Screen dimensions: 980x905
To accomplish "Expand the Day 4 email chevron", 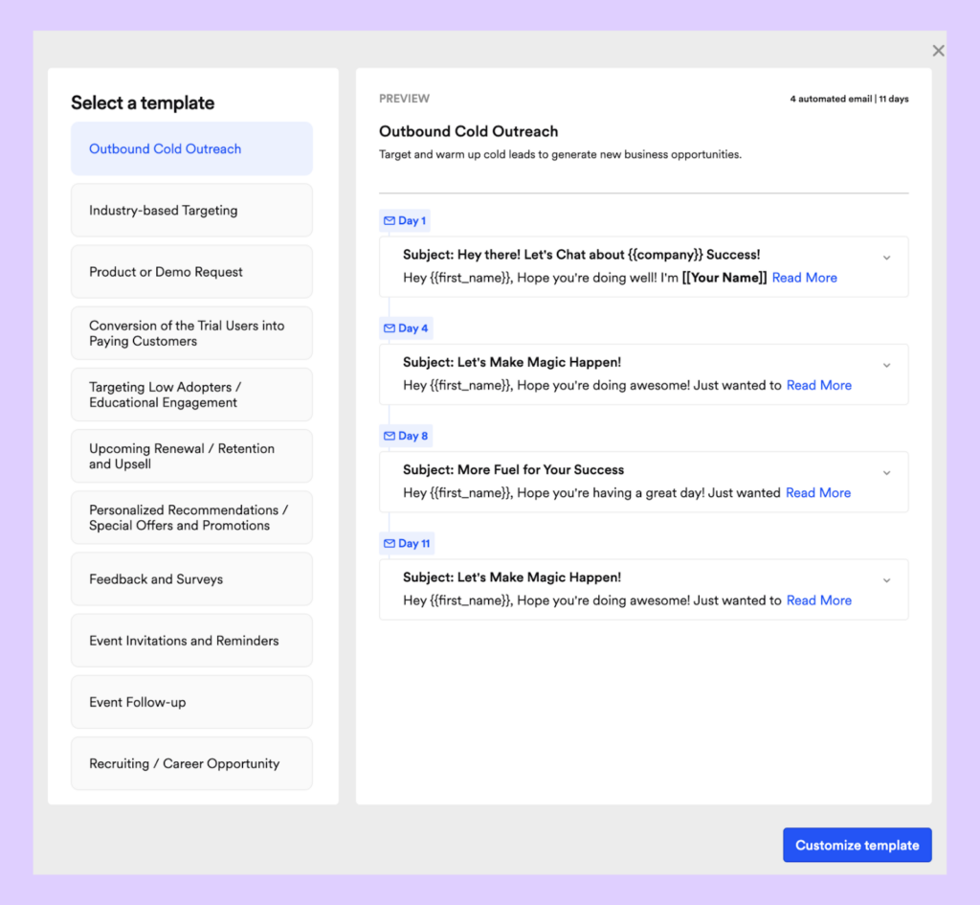I will point(886,365).
